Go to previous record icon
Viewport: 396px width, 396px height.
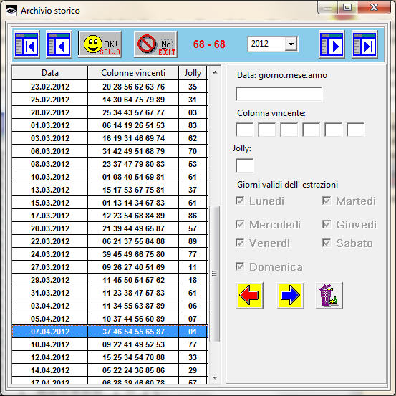(x=59, y=44)
